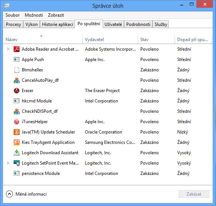Click Žádný impact of Btmshellex row

pos(183,70)
